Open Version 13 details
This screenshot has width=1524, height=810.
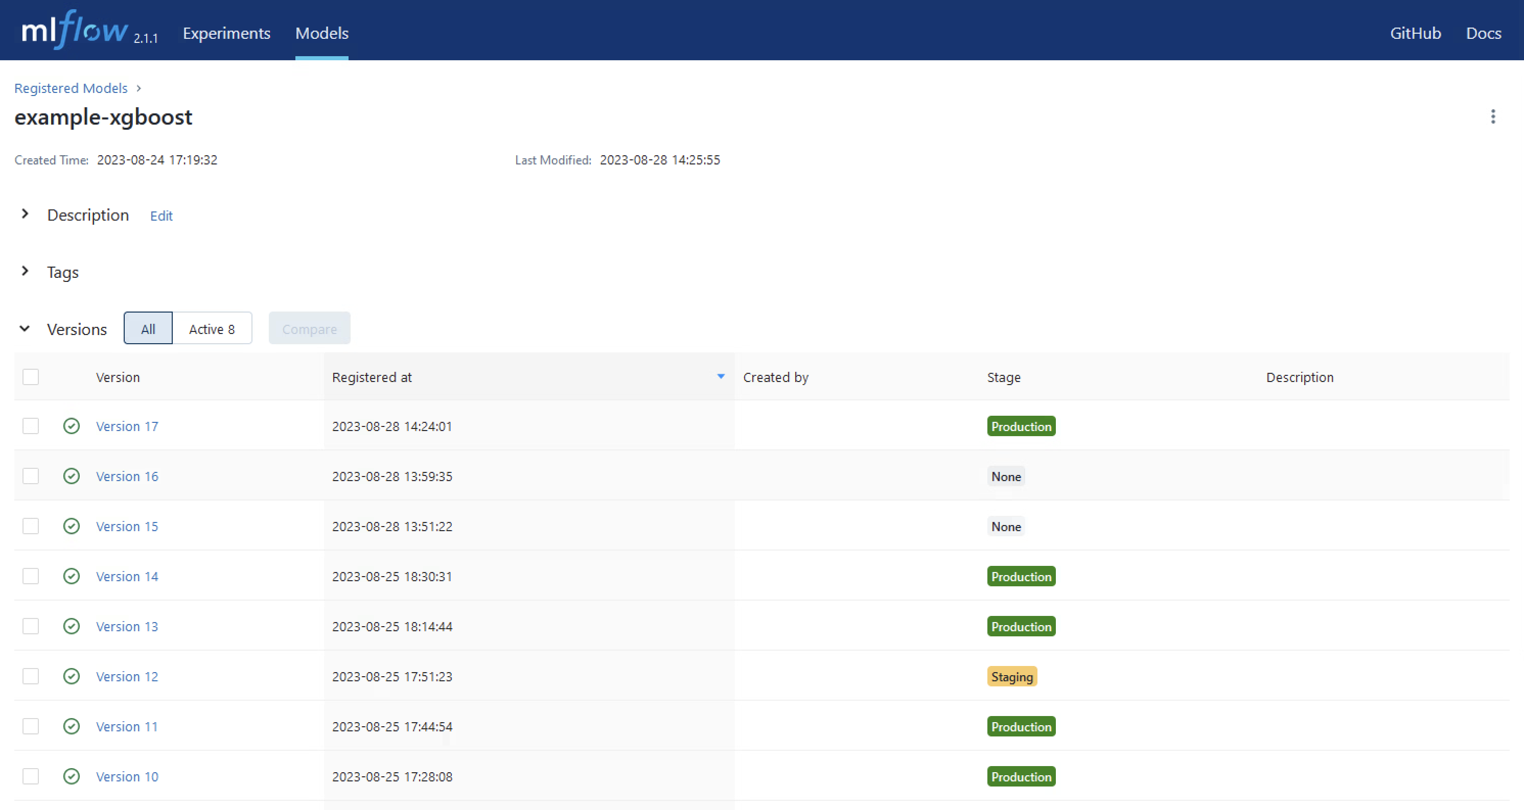tap(127, 627)
